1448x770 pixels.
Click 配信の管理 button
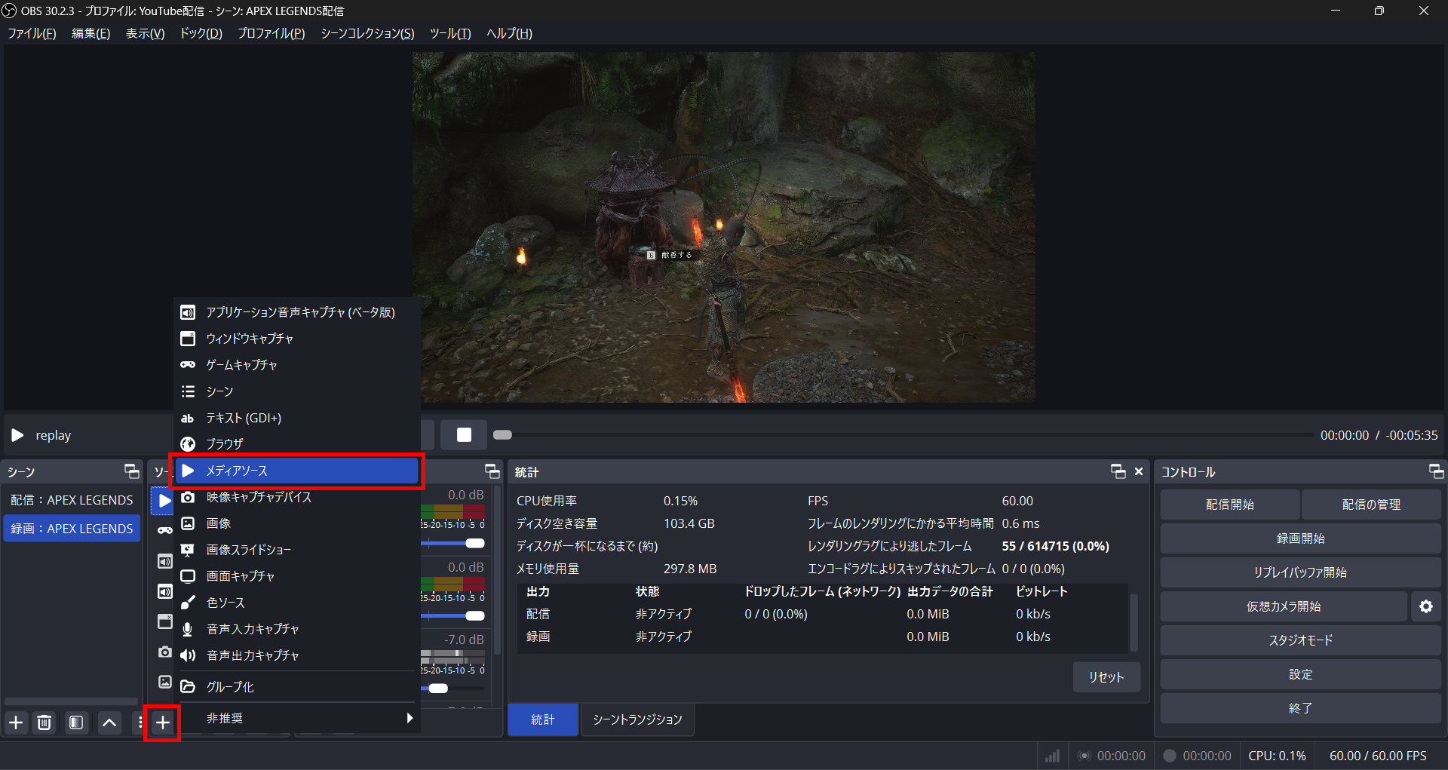pos(1371,505)
